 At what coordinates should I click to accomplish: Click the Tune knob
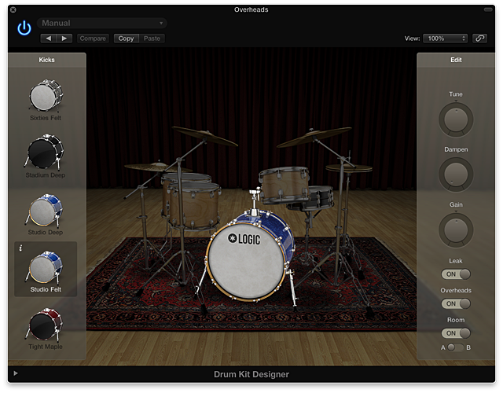tap(456, 119)
